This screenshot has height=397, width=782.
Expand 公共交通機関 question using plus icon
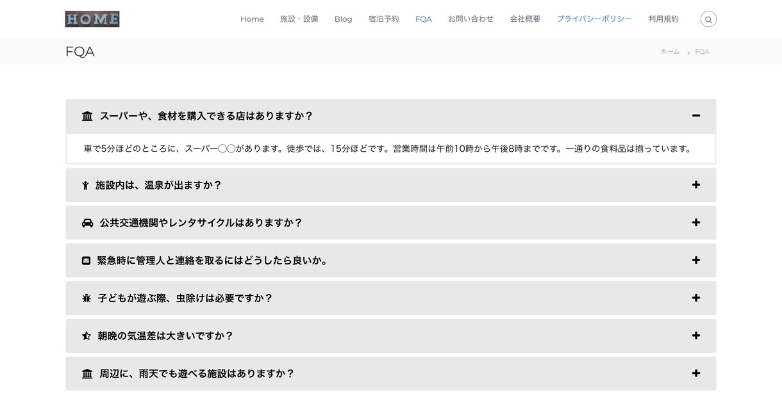click(696, 223)
